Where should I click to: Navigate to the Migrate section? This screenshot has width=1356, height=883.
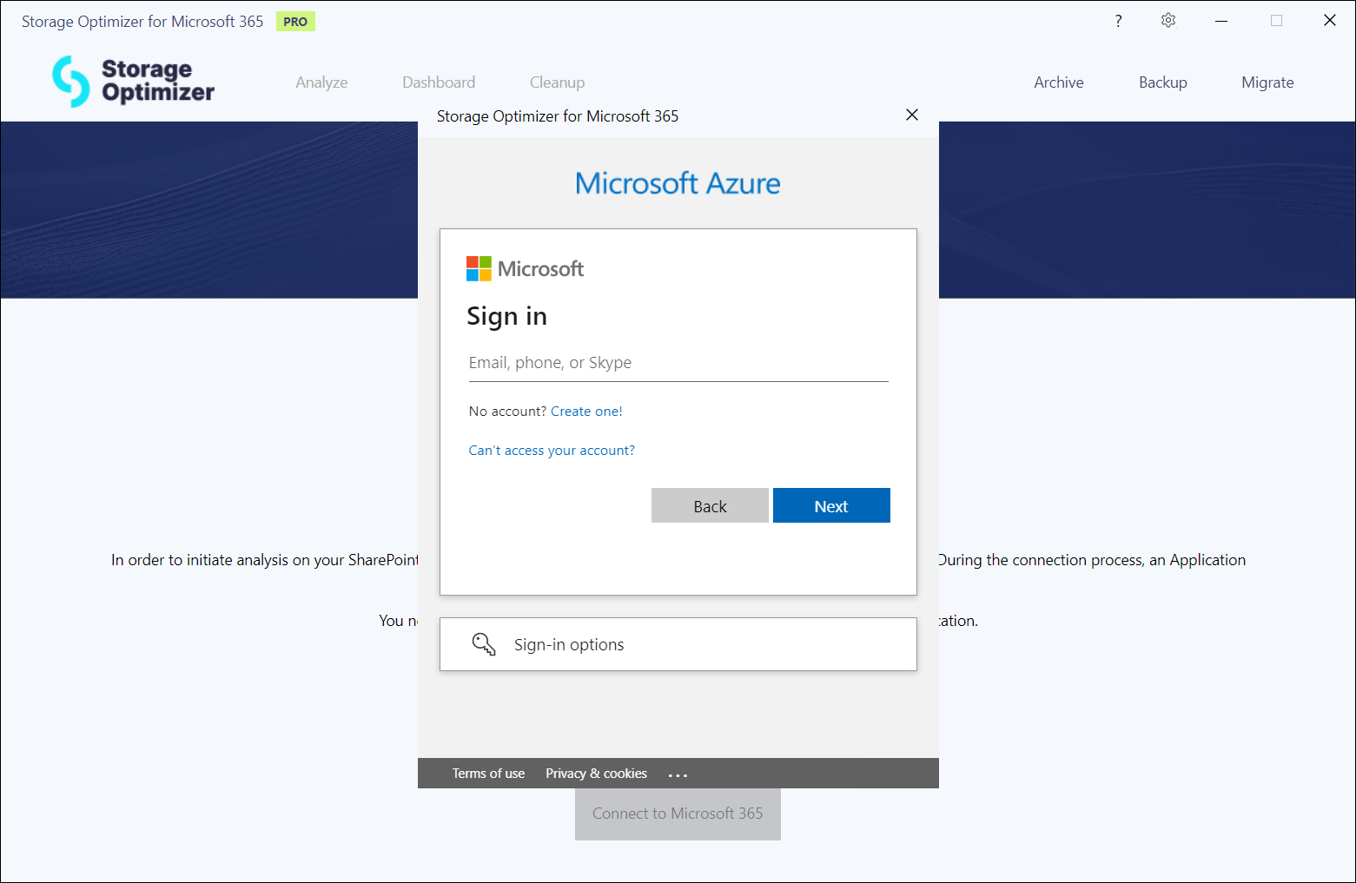coord(1267,82)
